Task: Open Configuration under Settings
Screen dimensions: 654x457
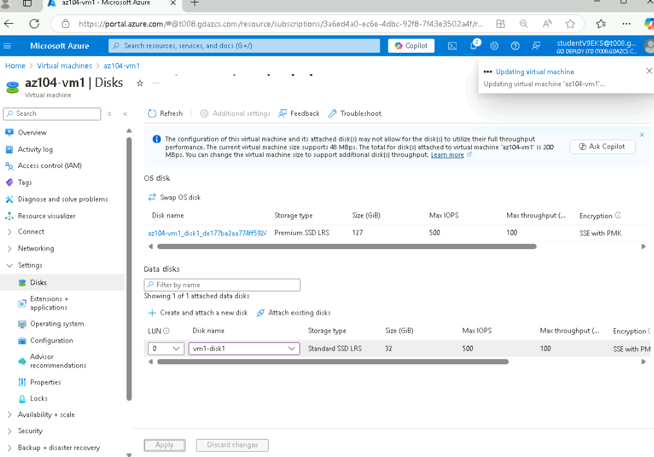Action: pyautogui.click(x=52, y=340)
